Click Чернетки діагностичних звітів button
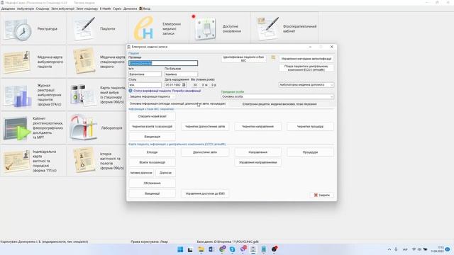This screenshot has width=454, height=255. pyautogui.click(x=205, y=126)
